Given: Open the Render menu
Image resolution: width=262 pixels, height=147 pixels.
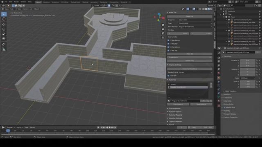Looking at the screenshot, I should tap(16, 2).
